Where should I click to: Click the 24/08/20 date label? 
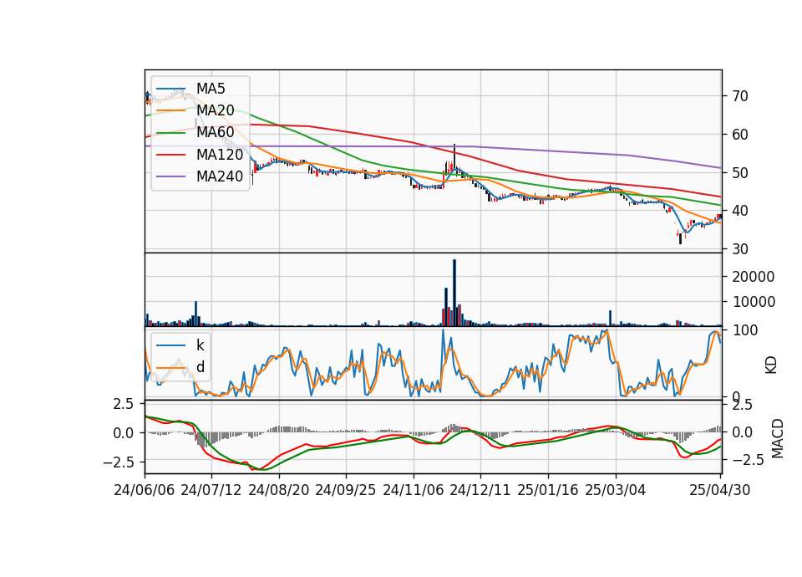(279, 490)
